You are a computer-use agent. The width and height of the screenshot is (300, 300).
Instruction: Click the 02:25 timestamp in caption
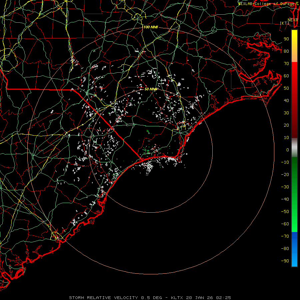point(223,298)
